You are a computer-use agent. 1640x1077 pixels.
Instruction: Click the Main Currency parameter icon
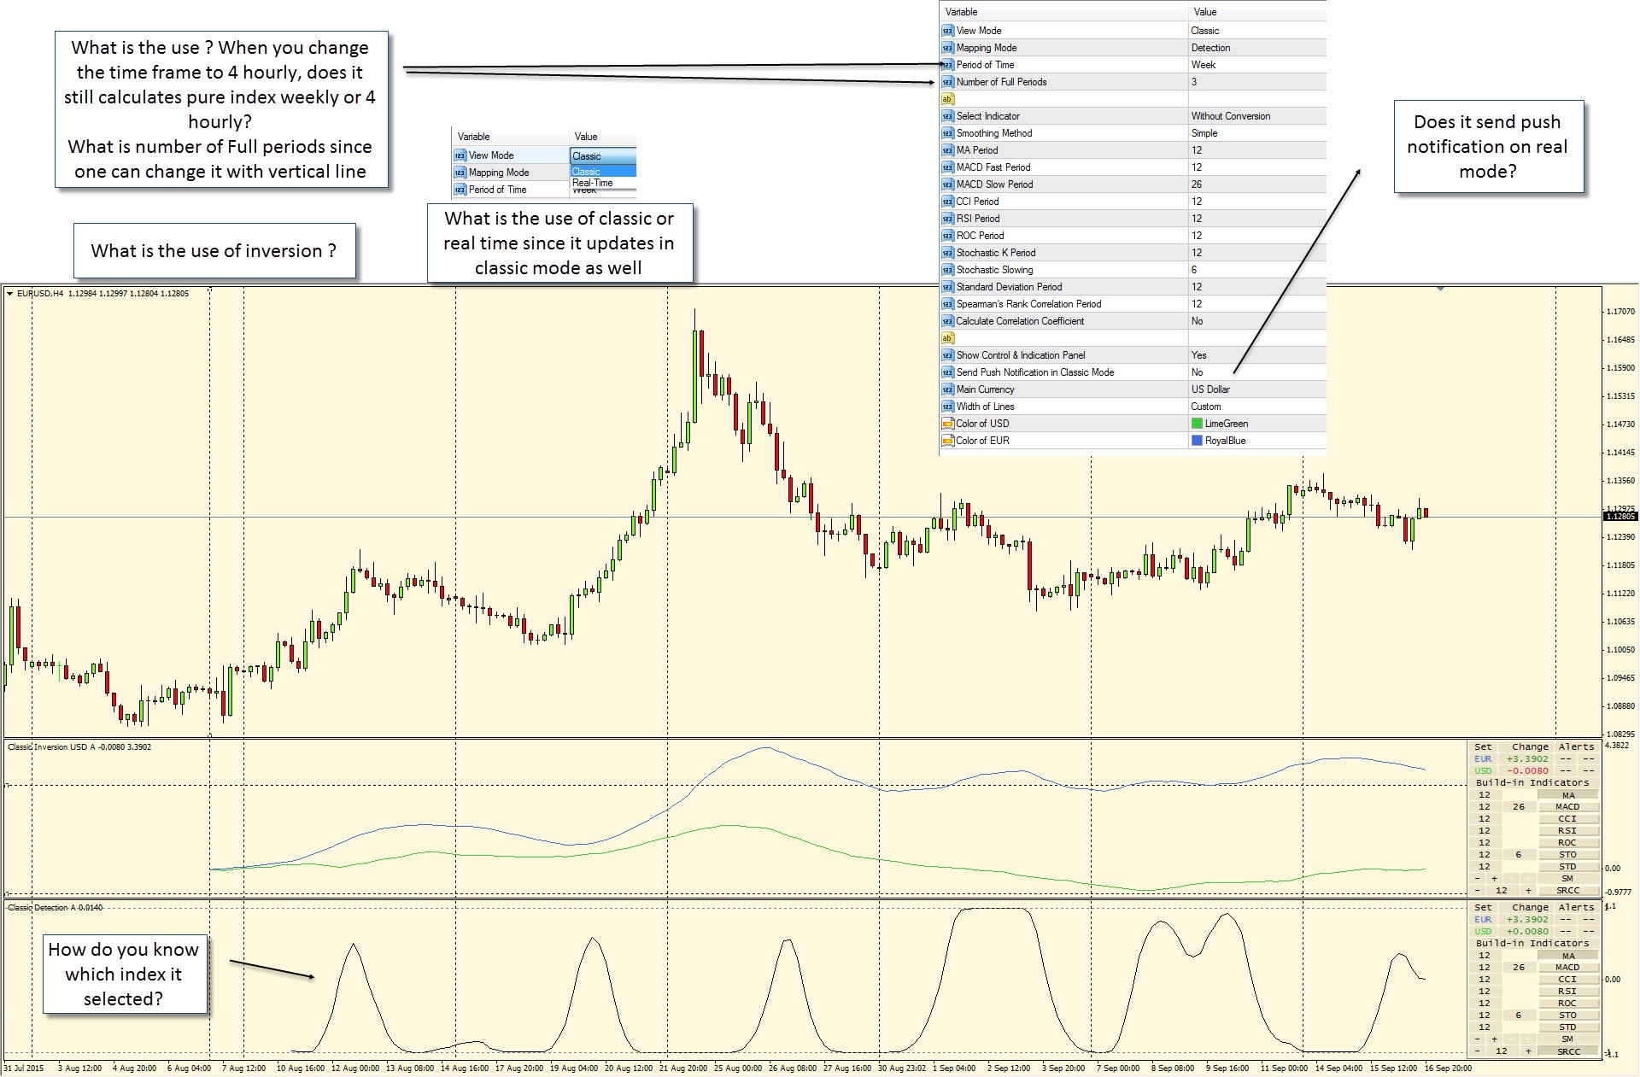pyautogui.click(x=947, y=389)
